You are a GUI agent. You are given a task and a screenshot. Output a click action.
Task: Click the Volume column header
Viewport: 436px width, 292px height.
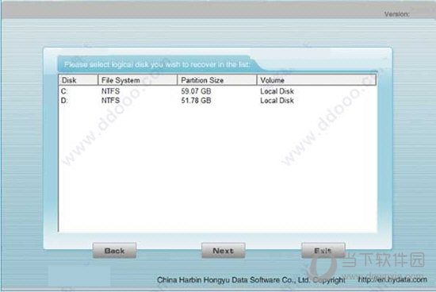tap(316, 80)
